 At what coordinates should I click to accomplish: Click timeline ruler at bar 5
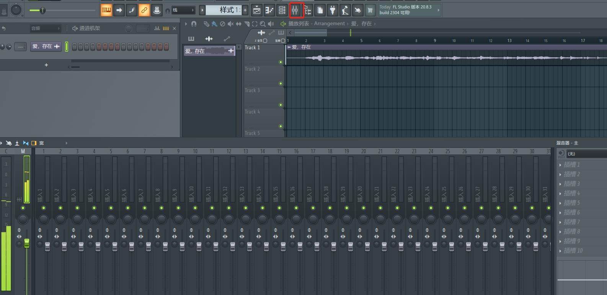click(361, 40)
